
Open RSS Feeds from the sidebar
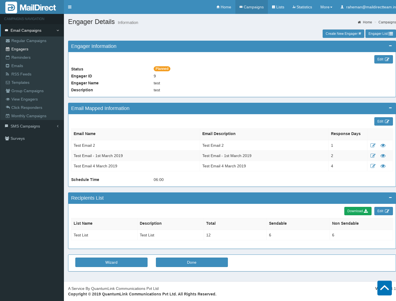point(21,74)
